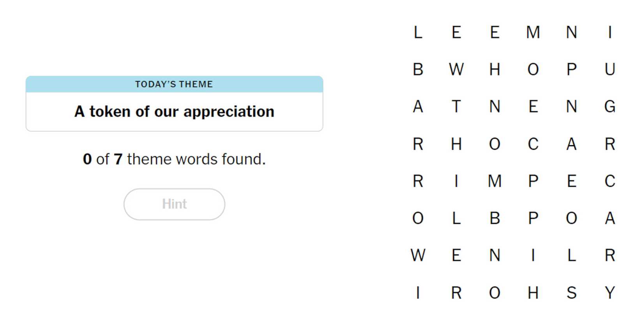
Task: Click letter I ending the top row
Action: coord(609,32)
